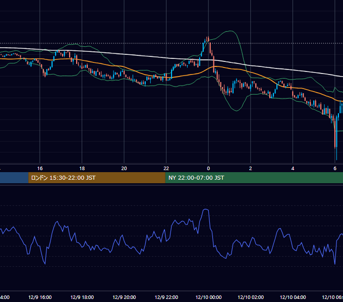Click the 4 hour axis label
This screenshot has height=302, width=343.
click(x=293, y=169)
